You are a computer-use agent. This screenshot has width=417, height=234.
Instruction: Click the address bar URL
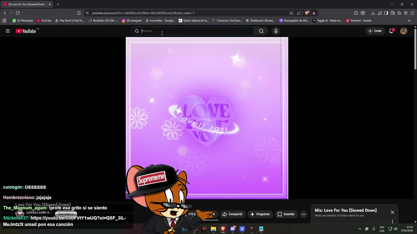(x=143, y=13)
